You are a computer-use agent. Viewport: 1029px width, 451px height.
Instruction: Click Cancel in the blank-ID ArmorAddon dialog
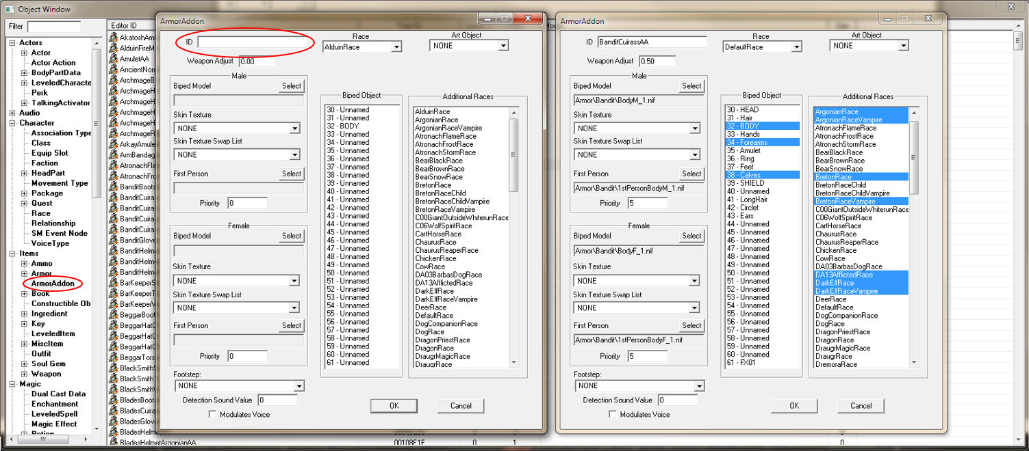point(461,405)
